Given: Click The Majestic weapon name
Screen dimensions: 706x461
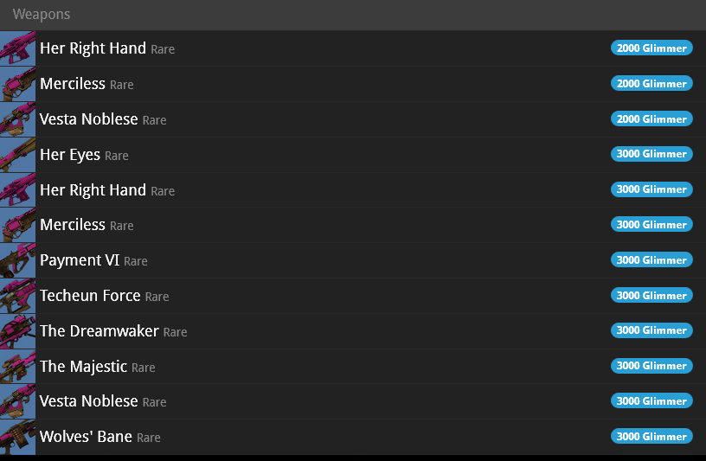Looking at the screenshot, I should tap(83, 367).
